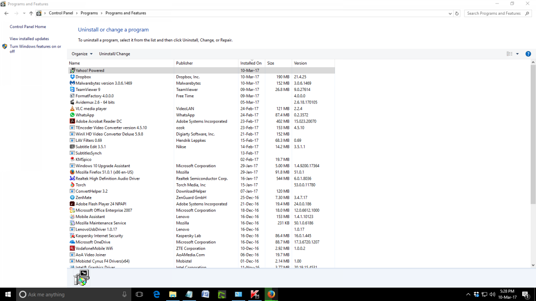Show hidden icons in the system tray
Image resolution: width=536 pixels, height=301 pixels.
(468, 294)
